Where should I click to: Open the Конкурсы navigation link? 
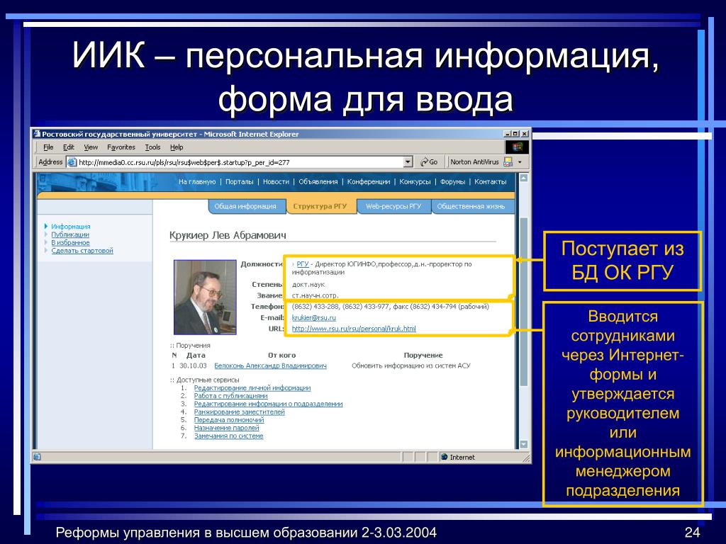415,182
